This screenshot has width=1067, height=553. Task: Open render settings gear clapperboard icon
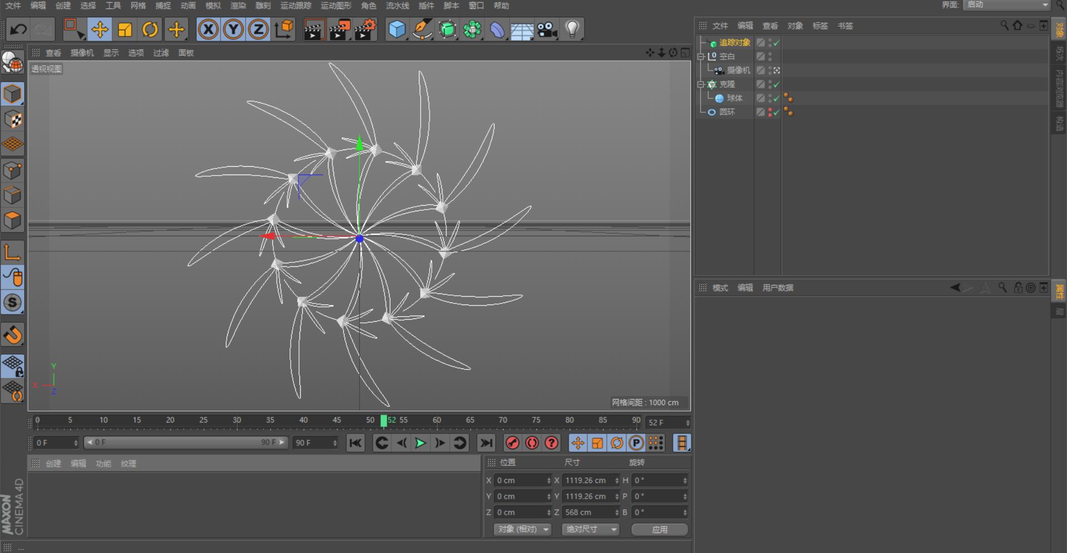coord(365,29)
